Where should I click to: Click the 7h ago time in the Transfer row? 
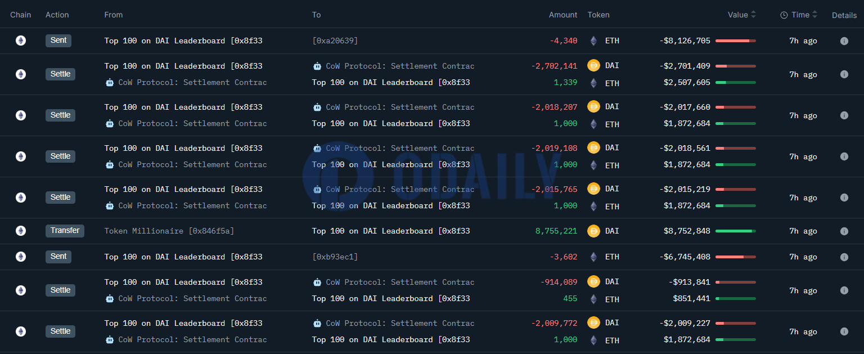pyautogui.click(x=803, y=231)
